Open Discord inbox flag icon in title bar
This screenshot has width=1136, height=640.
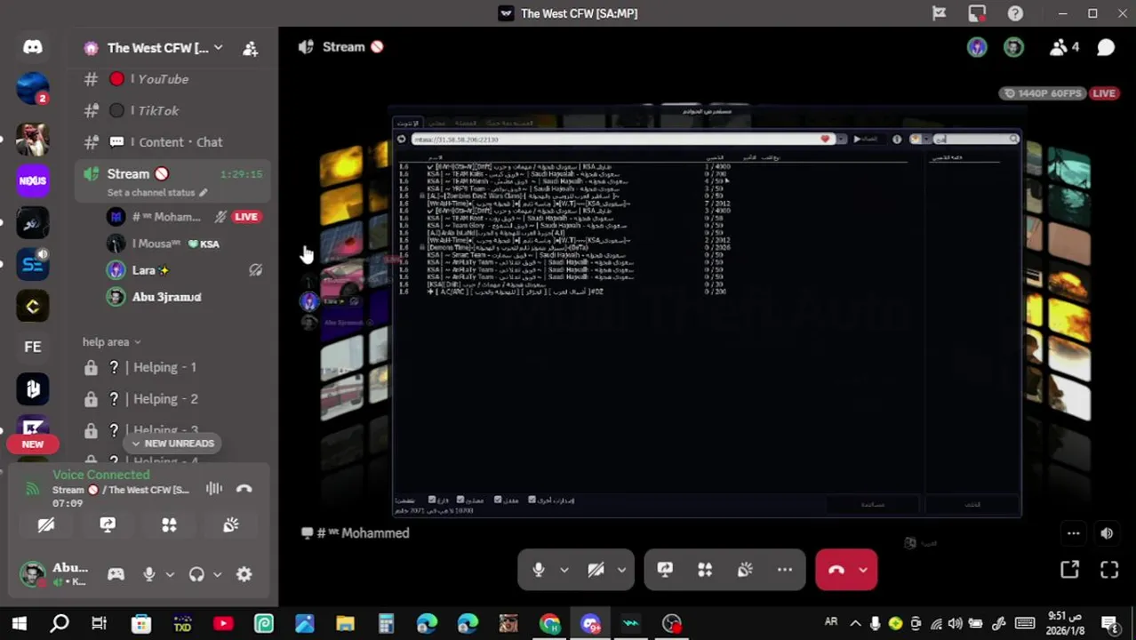939,13
